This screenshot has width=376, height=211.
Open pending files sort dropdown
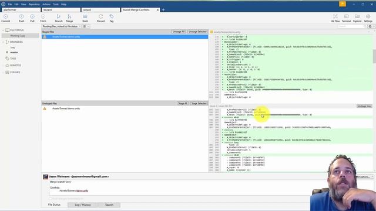point(62,26)
